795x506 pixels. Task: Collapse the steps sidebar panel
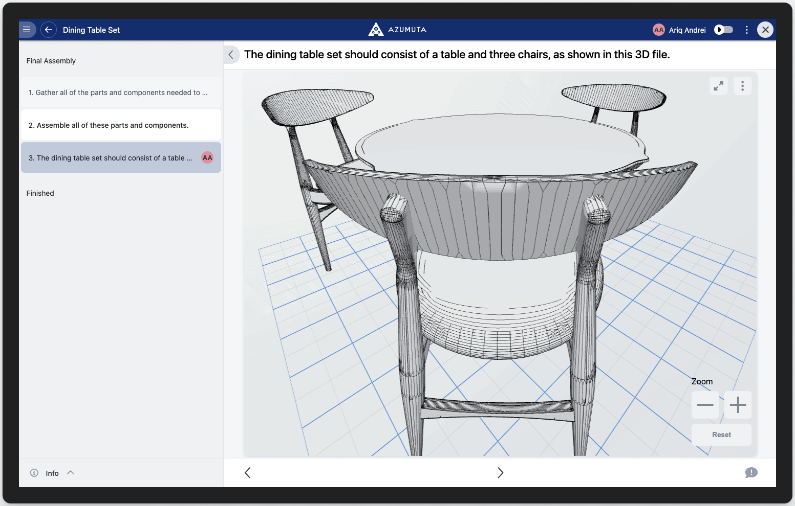(x=231, y=55)
